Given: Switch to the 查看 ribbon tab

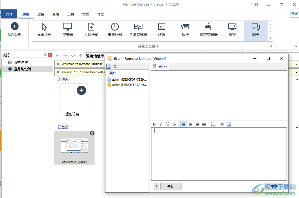Looking at the screenshot, I should (x=56, y=14).
